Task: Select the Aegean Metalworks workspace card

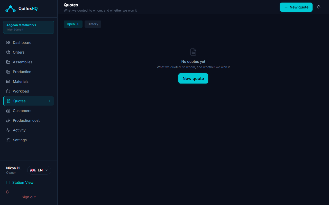Action: click(29, 27)
